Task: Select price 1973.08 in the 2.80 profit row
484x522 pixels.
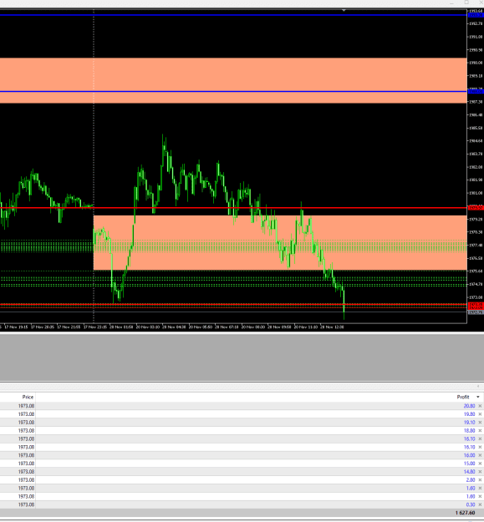Action: [26, 480]
